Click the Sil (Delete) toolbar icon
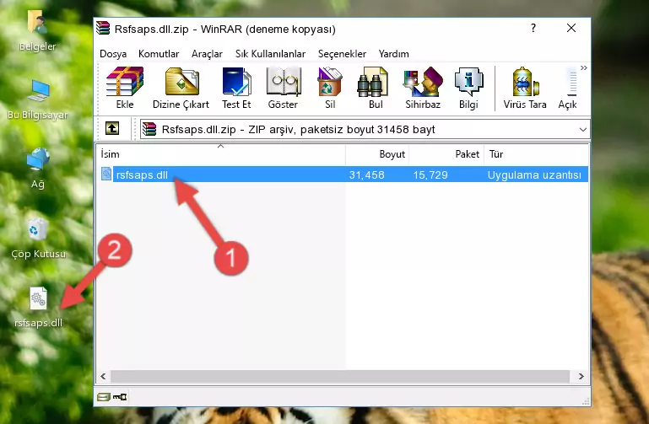The image size is (649, 424). coord(330,88)
